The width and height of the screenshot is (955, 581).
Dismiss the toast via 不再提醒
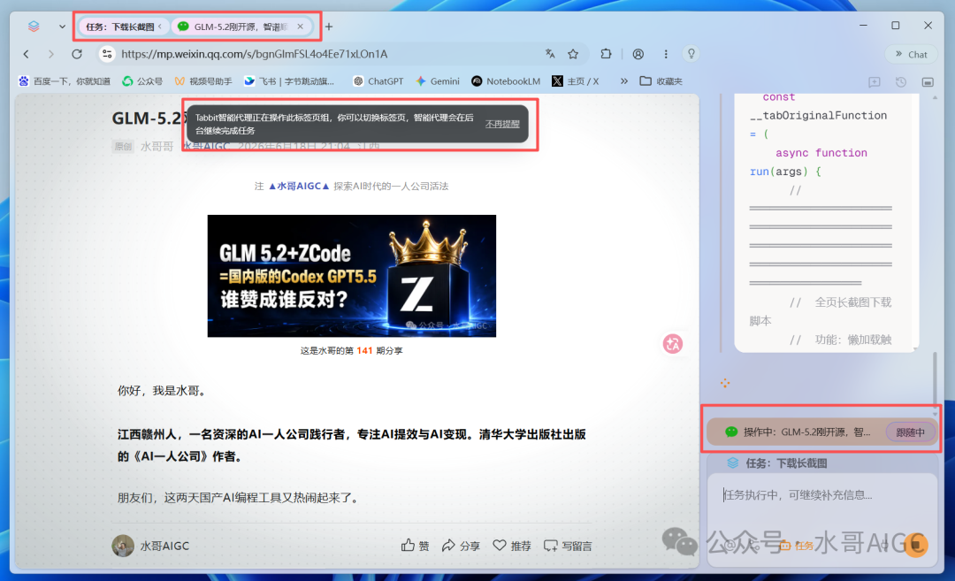502,124
